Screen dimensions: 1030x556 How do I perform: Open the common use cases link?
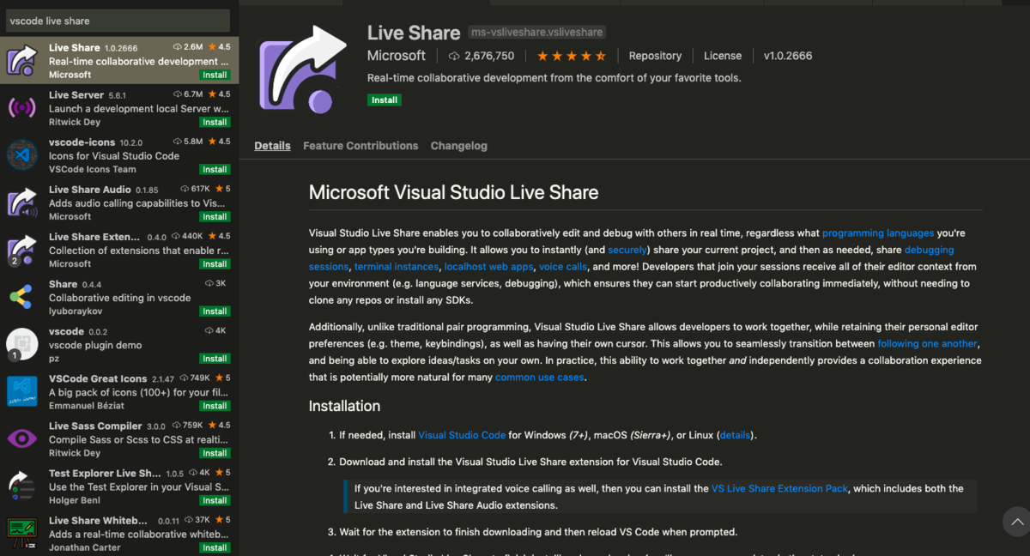point(540,377)
